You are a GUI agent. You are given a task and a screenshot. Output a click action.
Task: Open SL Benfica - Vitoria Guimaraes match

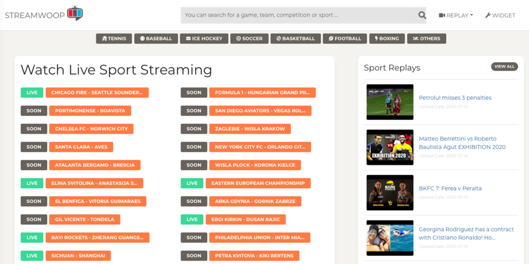tap(98, 201)
